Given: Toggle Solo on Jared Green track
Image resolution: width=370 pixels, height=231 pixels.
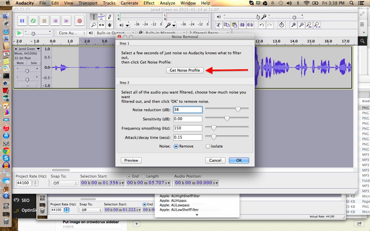Looking at the screenshot, I should coord(34,63).
